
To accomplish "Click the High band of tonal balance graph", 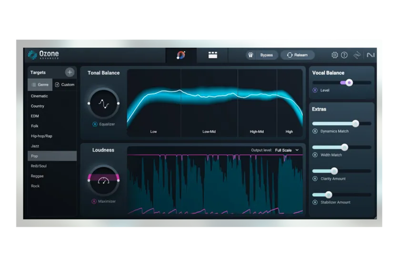I will click(x=290, y=103).
